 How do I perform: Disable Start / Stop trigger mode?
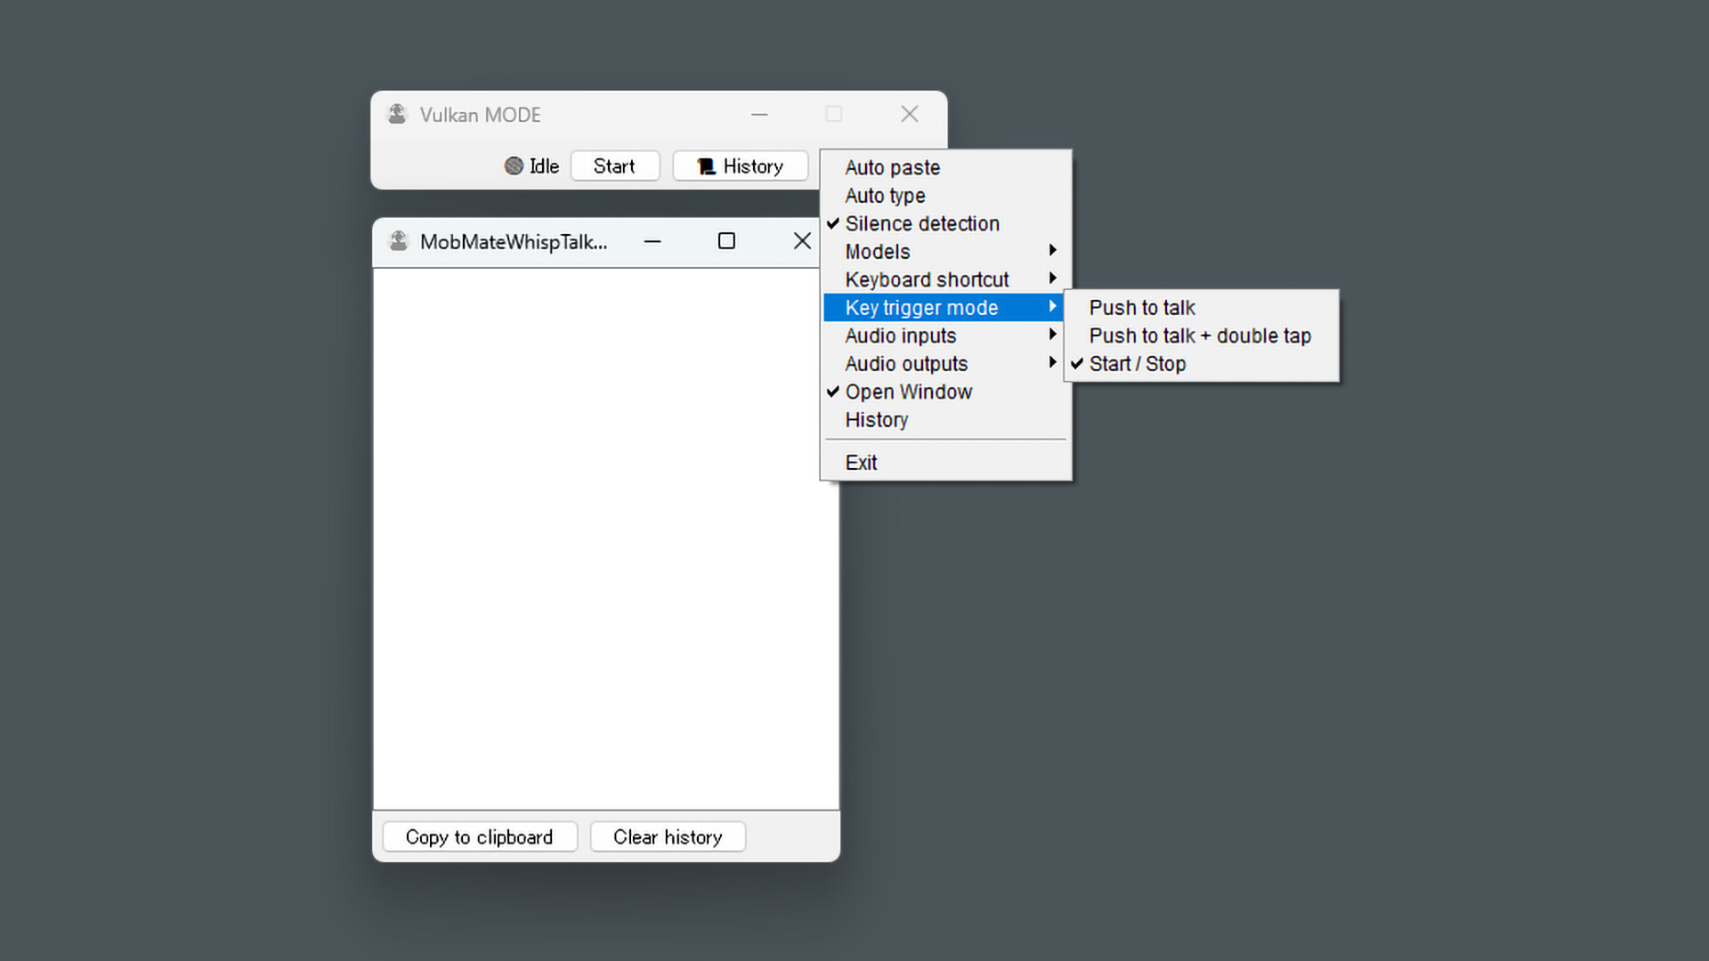click(x=1137, y=363)
